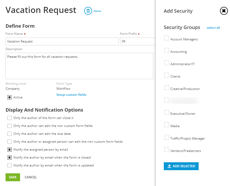Click into the Form Name field
Viewport: 230px width, 186px height.
62,41
